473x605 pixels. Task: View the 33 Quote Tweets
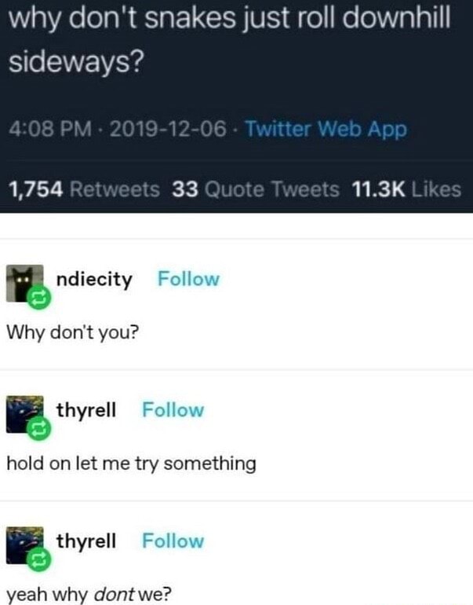tap(256, 189)
